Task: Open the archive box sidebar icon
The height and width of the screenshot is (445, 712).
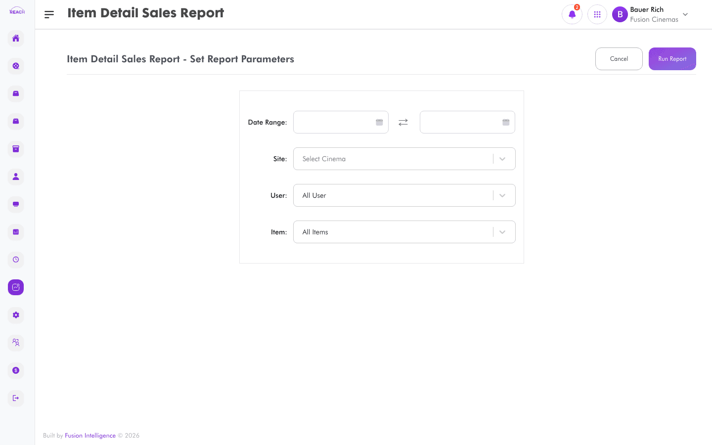Action: click(x=16, y=149)
